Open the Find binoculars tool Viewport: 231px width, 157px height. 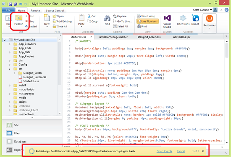[x=107, y=20]
